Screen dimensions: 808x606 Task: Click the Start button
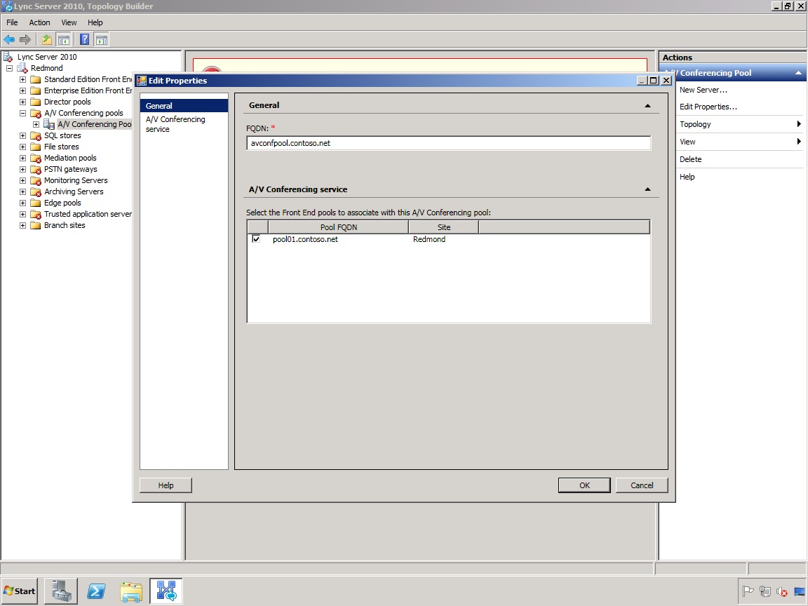20,591
